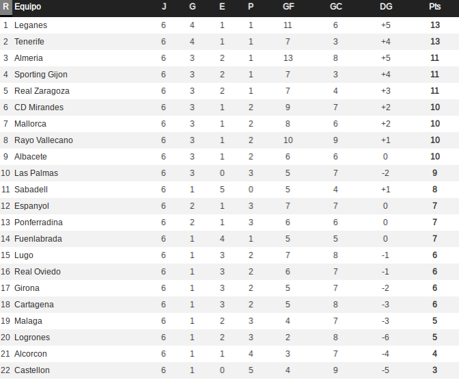Click the Rayo Vallecano team name

pos(44,140)
